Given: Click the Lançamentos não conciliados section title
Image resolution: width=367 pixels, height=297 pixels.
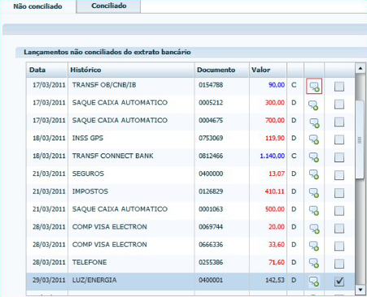Looking at the screenshot, I should [x=107, y=52].
